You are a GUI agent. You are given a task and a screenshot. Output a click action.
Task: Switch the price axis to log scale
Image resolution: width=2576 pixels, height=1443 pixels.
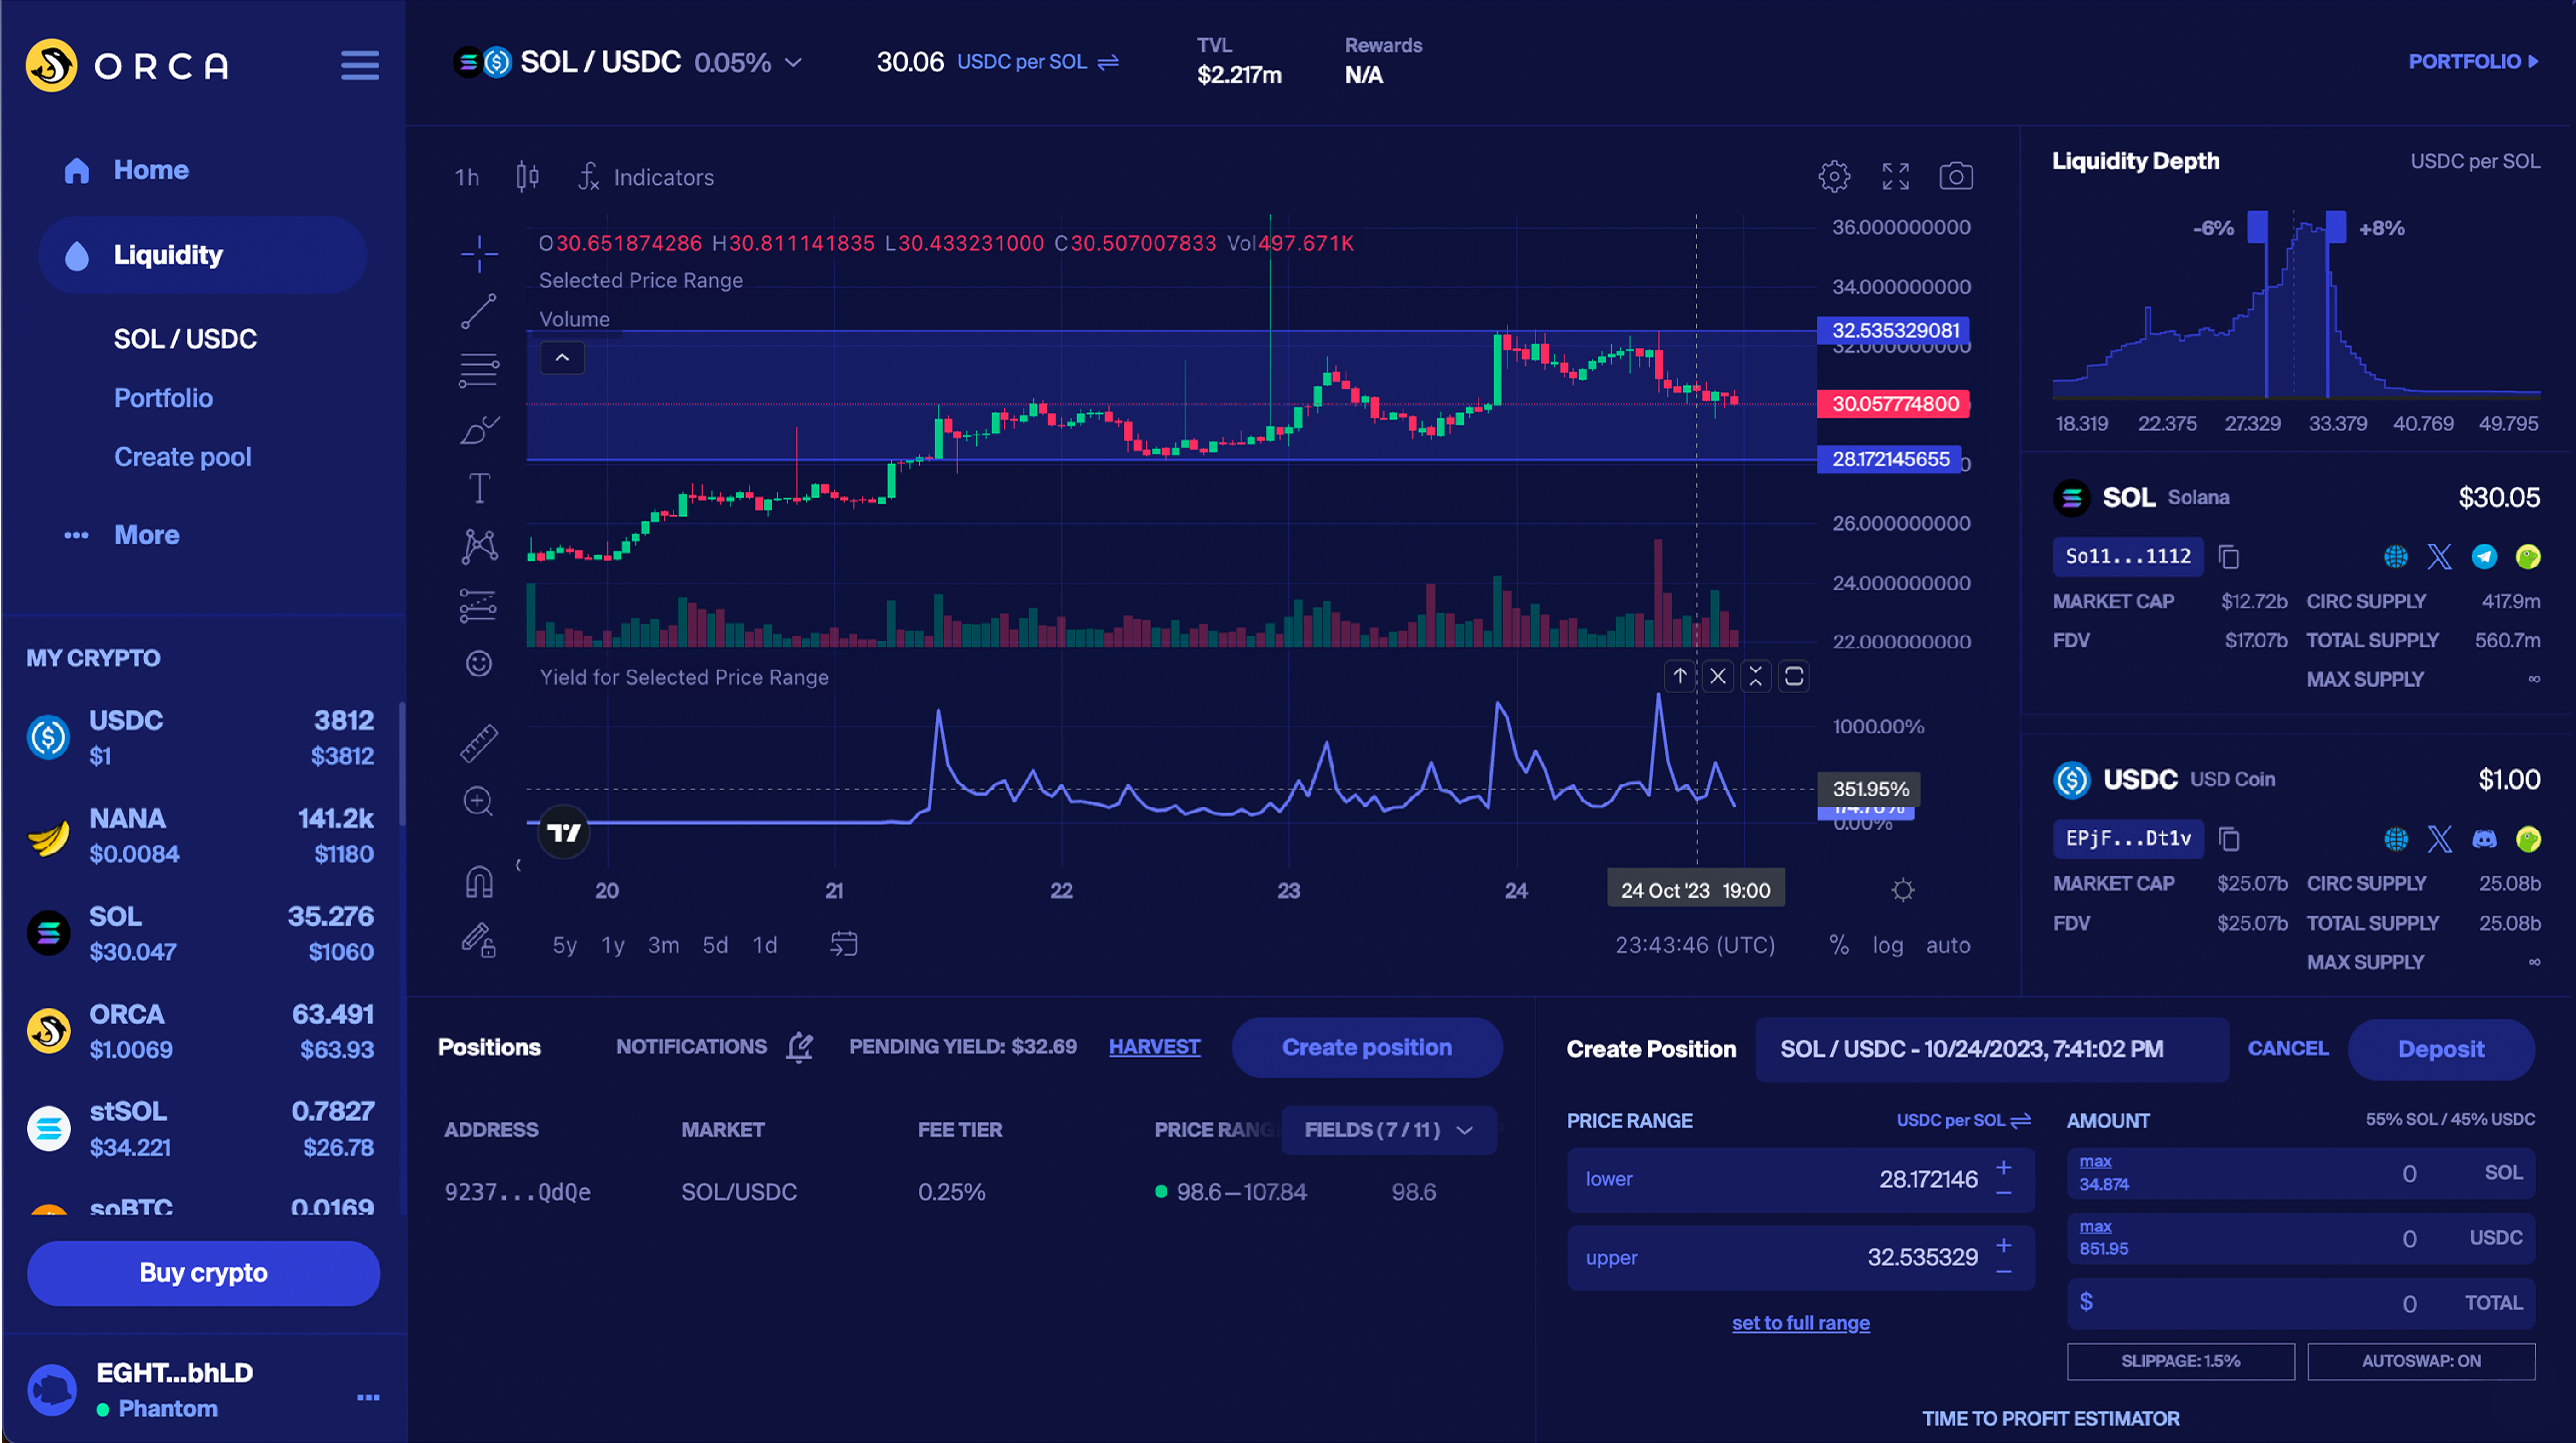tap(1888, 944)
